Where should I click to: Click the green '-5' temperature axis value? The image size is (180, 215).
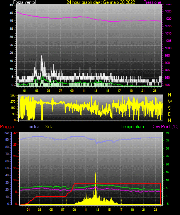click(x=167, y=204)
